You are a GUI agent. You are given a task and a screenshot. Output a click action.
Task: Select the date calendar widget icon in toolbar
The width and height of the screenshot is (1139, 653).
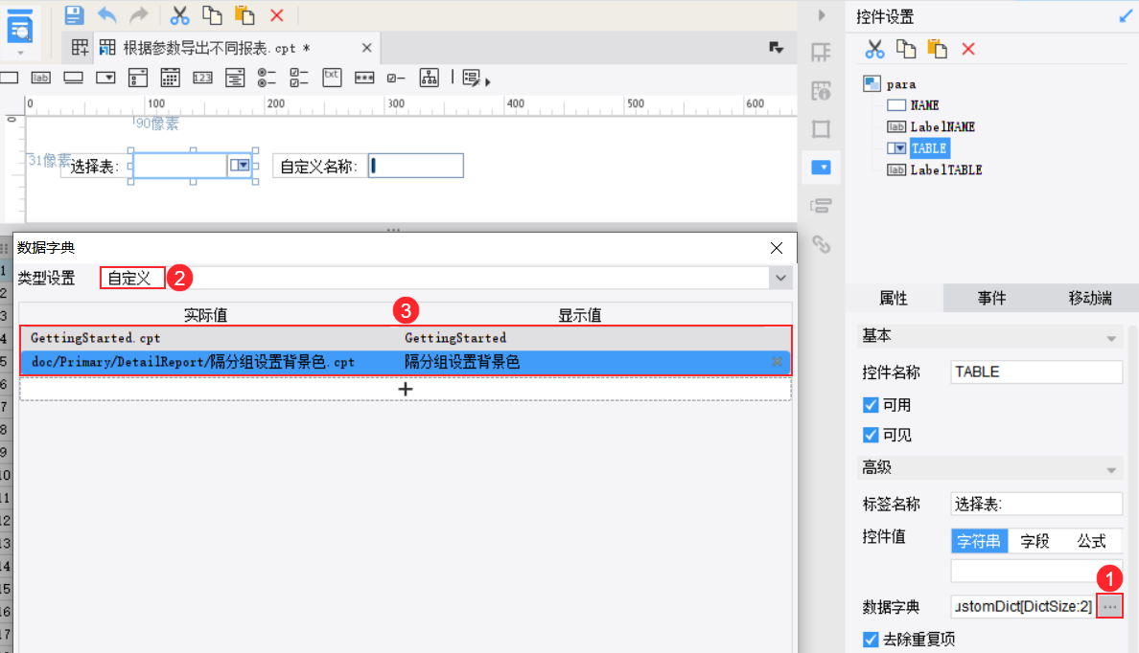click(x=170, y=78)
